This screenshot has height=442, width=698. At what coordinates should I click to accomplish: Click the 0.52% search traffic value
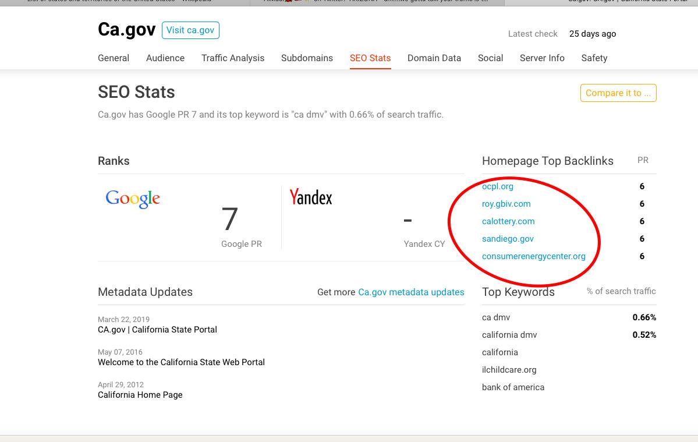[x=644, y=335]
